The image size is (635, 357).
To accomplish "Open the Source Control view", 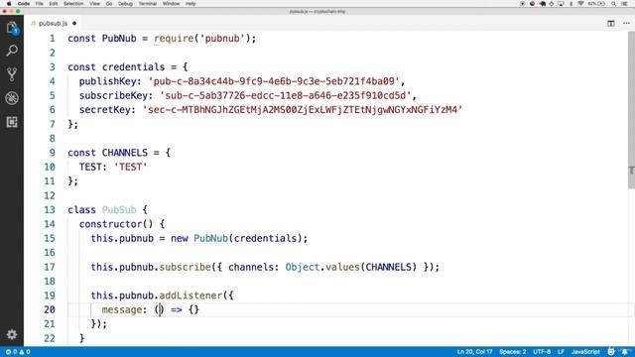I will tap(12, 74).
